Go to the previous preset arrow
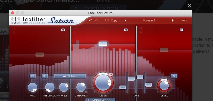 coord(126,20)
